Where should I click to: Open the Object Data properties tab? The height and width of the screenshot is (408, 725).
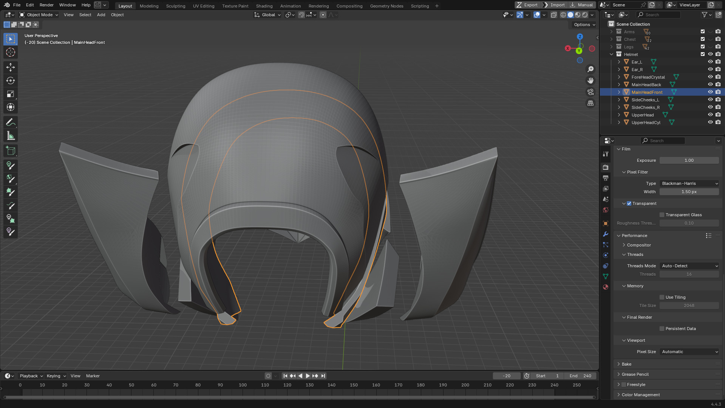(606, 276)
